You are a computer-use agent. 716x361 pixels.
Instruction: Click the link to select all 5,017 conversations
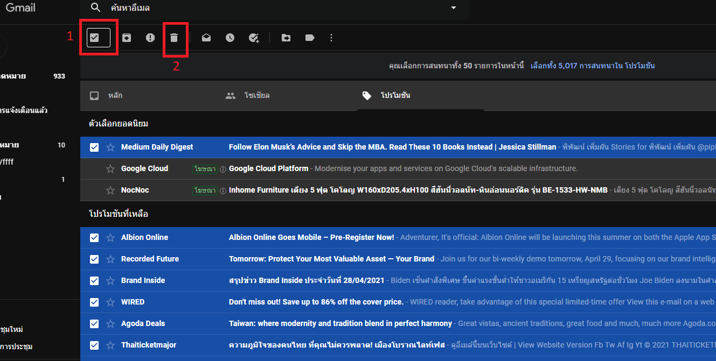[x=593, y=66]
